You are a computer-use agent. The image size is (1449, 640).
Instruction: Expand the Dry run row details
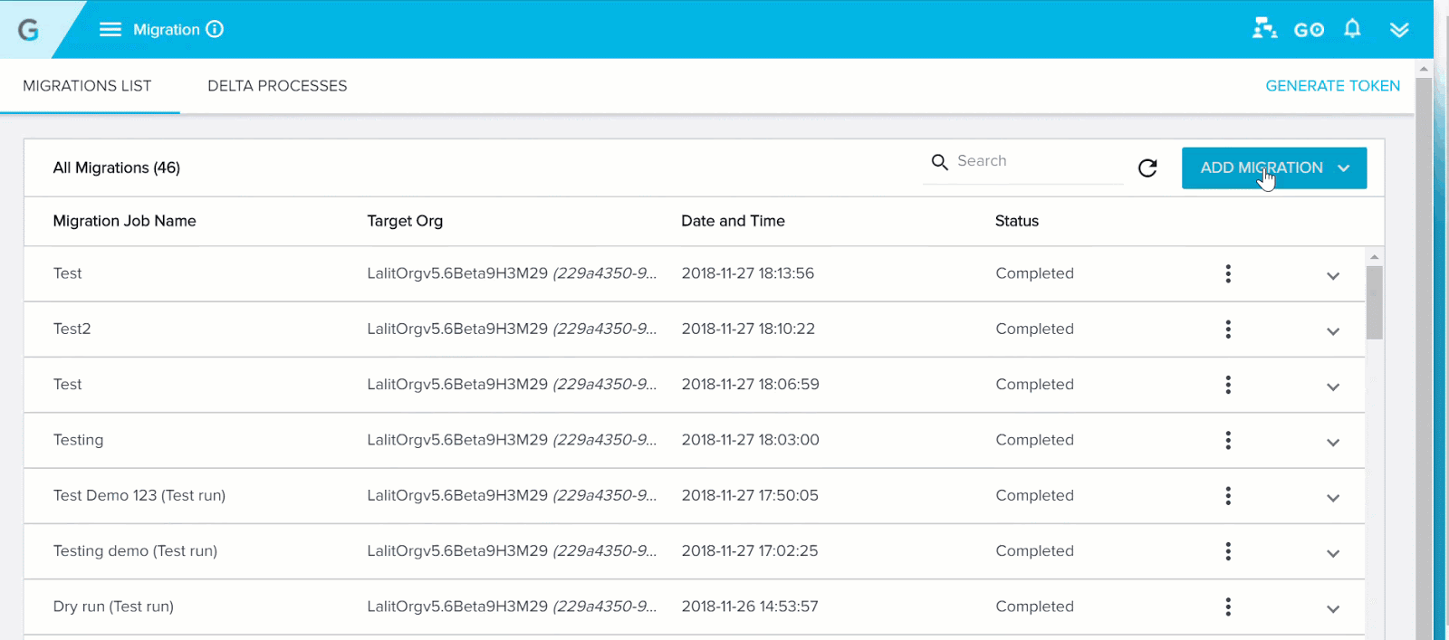(x=1333, y=609)
